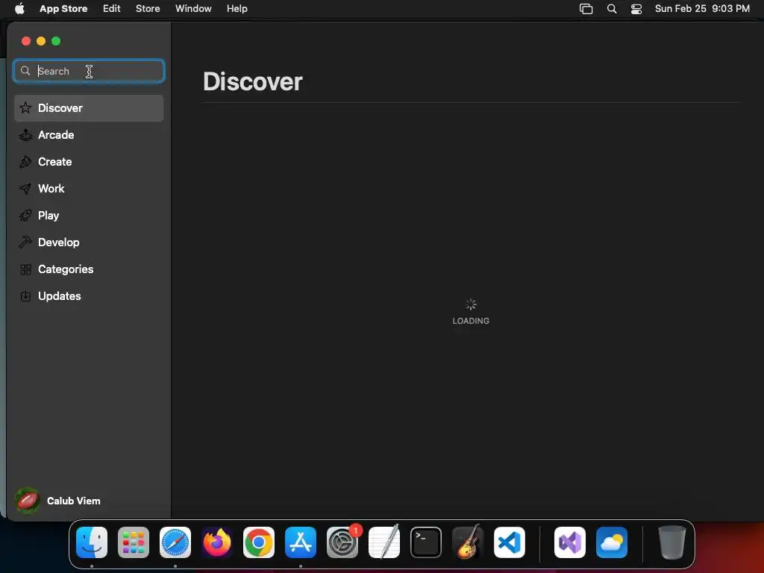Click the Search field in App Store sidebar
Screen dimensions: 764x573
pyautogui.click(x=89, y=71)
